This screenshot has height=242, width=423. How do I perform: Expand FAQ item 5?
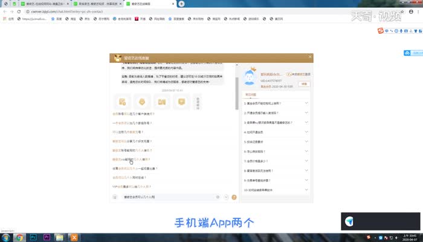point(276,142)
